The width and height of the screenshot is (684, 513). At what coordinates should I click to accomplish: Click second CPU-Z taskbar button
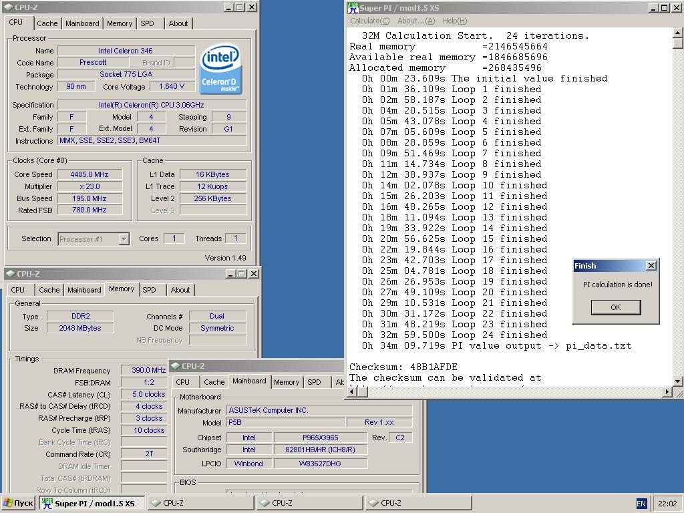click(309, 504)
